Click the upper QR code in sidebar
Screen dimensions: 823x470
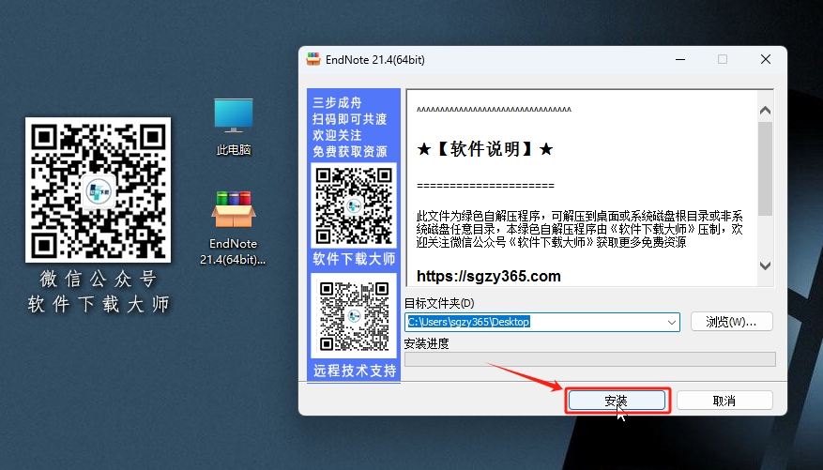(354, 205)
